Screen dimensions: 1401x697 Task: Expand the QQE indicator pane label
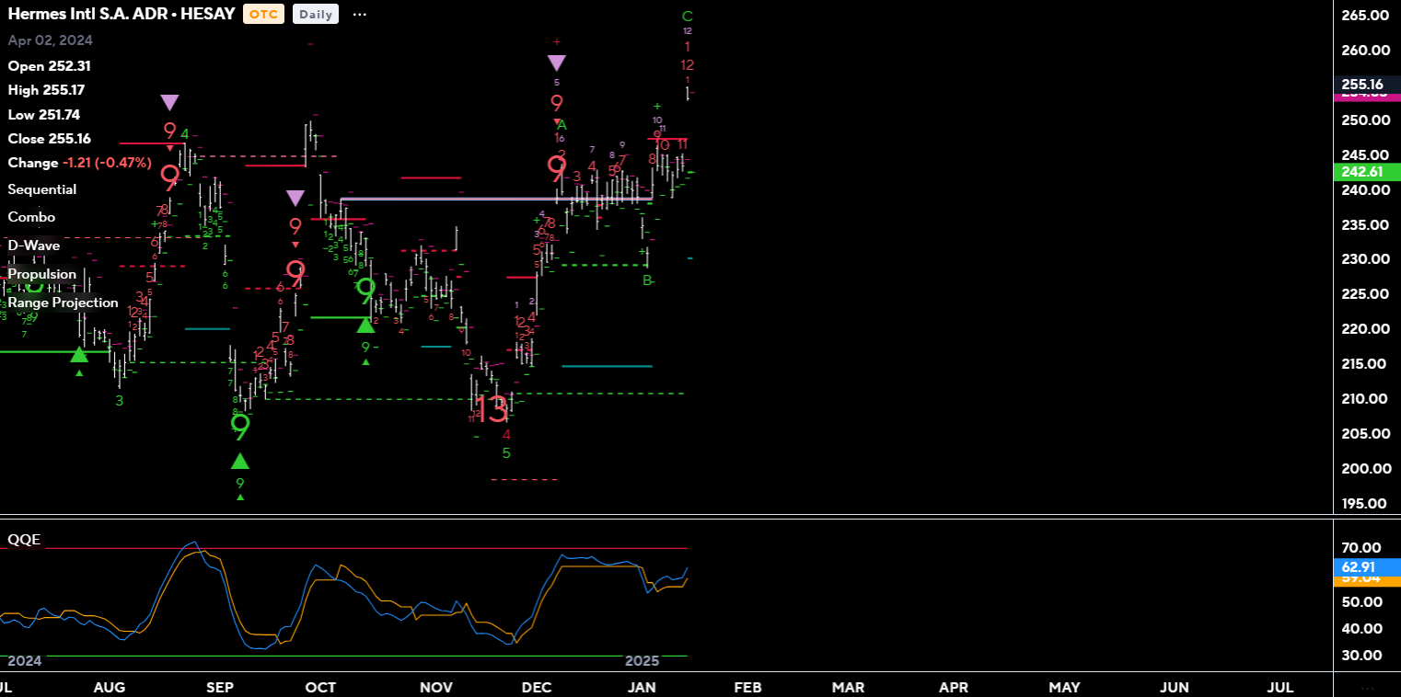(24, 540)
